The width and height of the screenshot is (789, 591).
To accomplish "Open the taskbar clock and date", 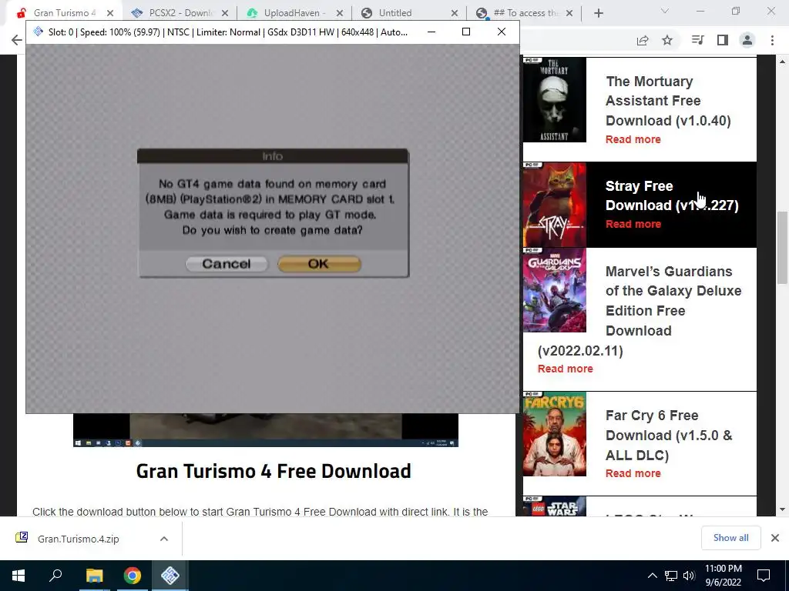I will coord(723,576).
